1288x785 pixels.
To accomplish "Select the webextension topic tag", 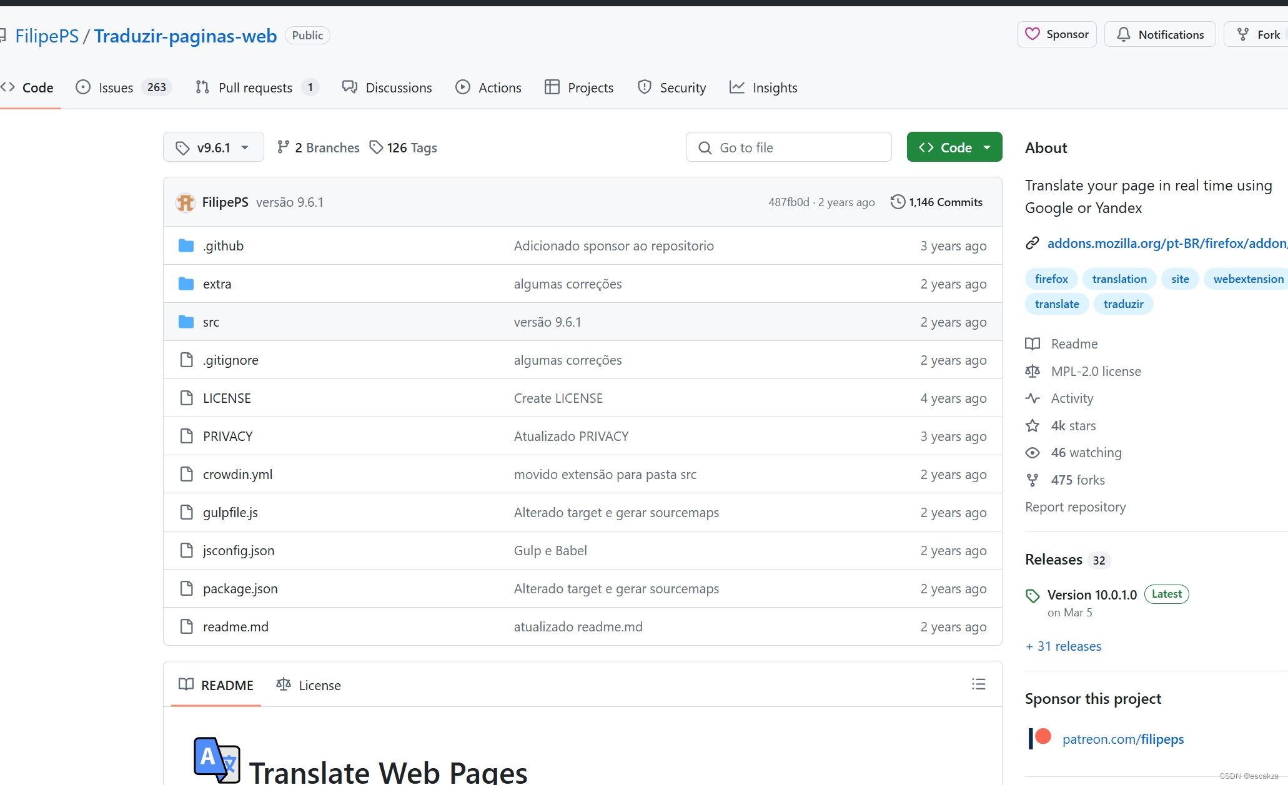I will point(1247,279).
